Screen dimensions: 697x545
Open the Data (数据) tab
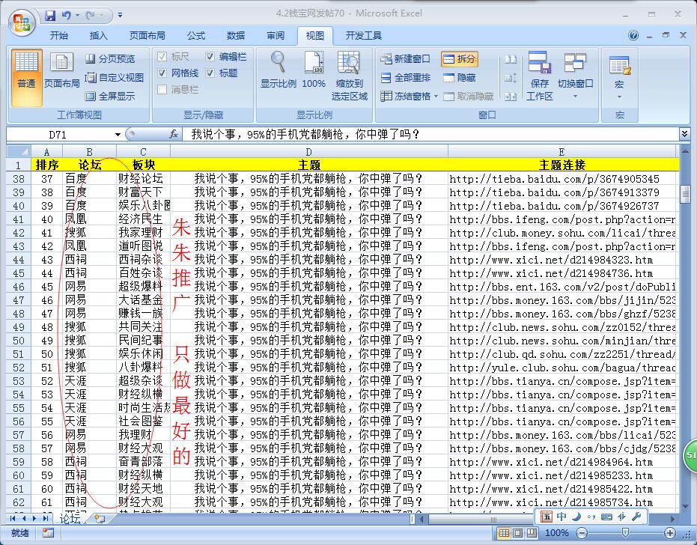pos(236,36)
